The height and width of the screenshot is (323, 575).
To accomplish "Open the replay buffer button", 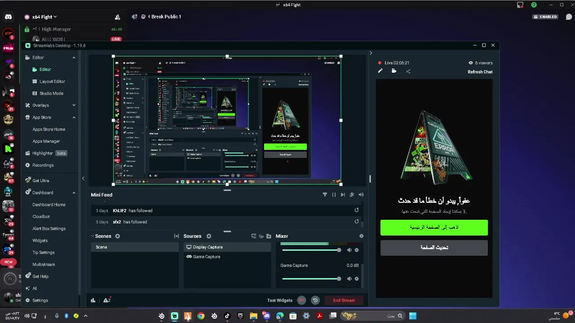I will coord(315,300).
